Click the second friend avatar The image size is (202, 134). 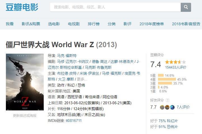point(167,107)
